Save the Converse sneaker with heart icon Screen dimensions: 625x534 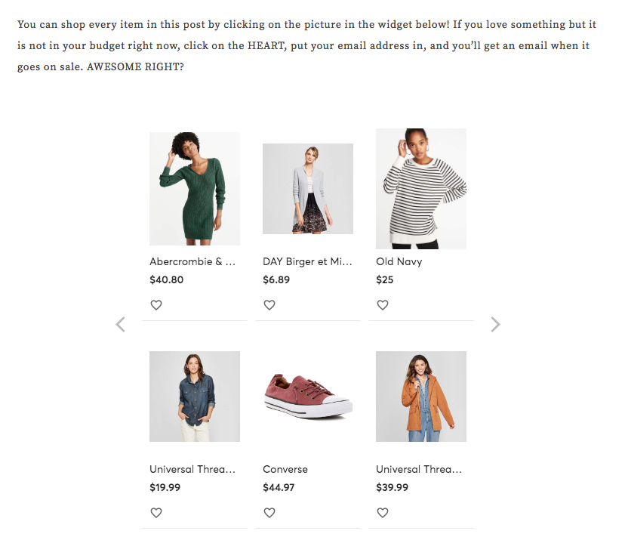pos(269,513)
